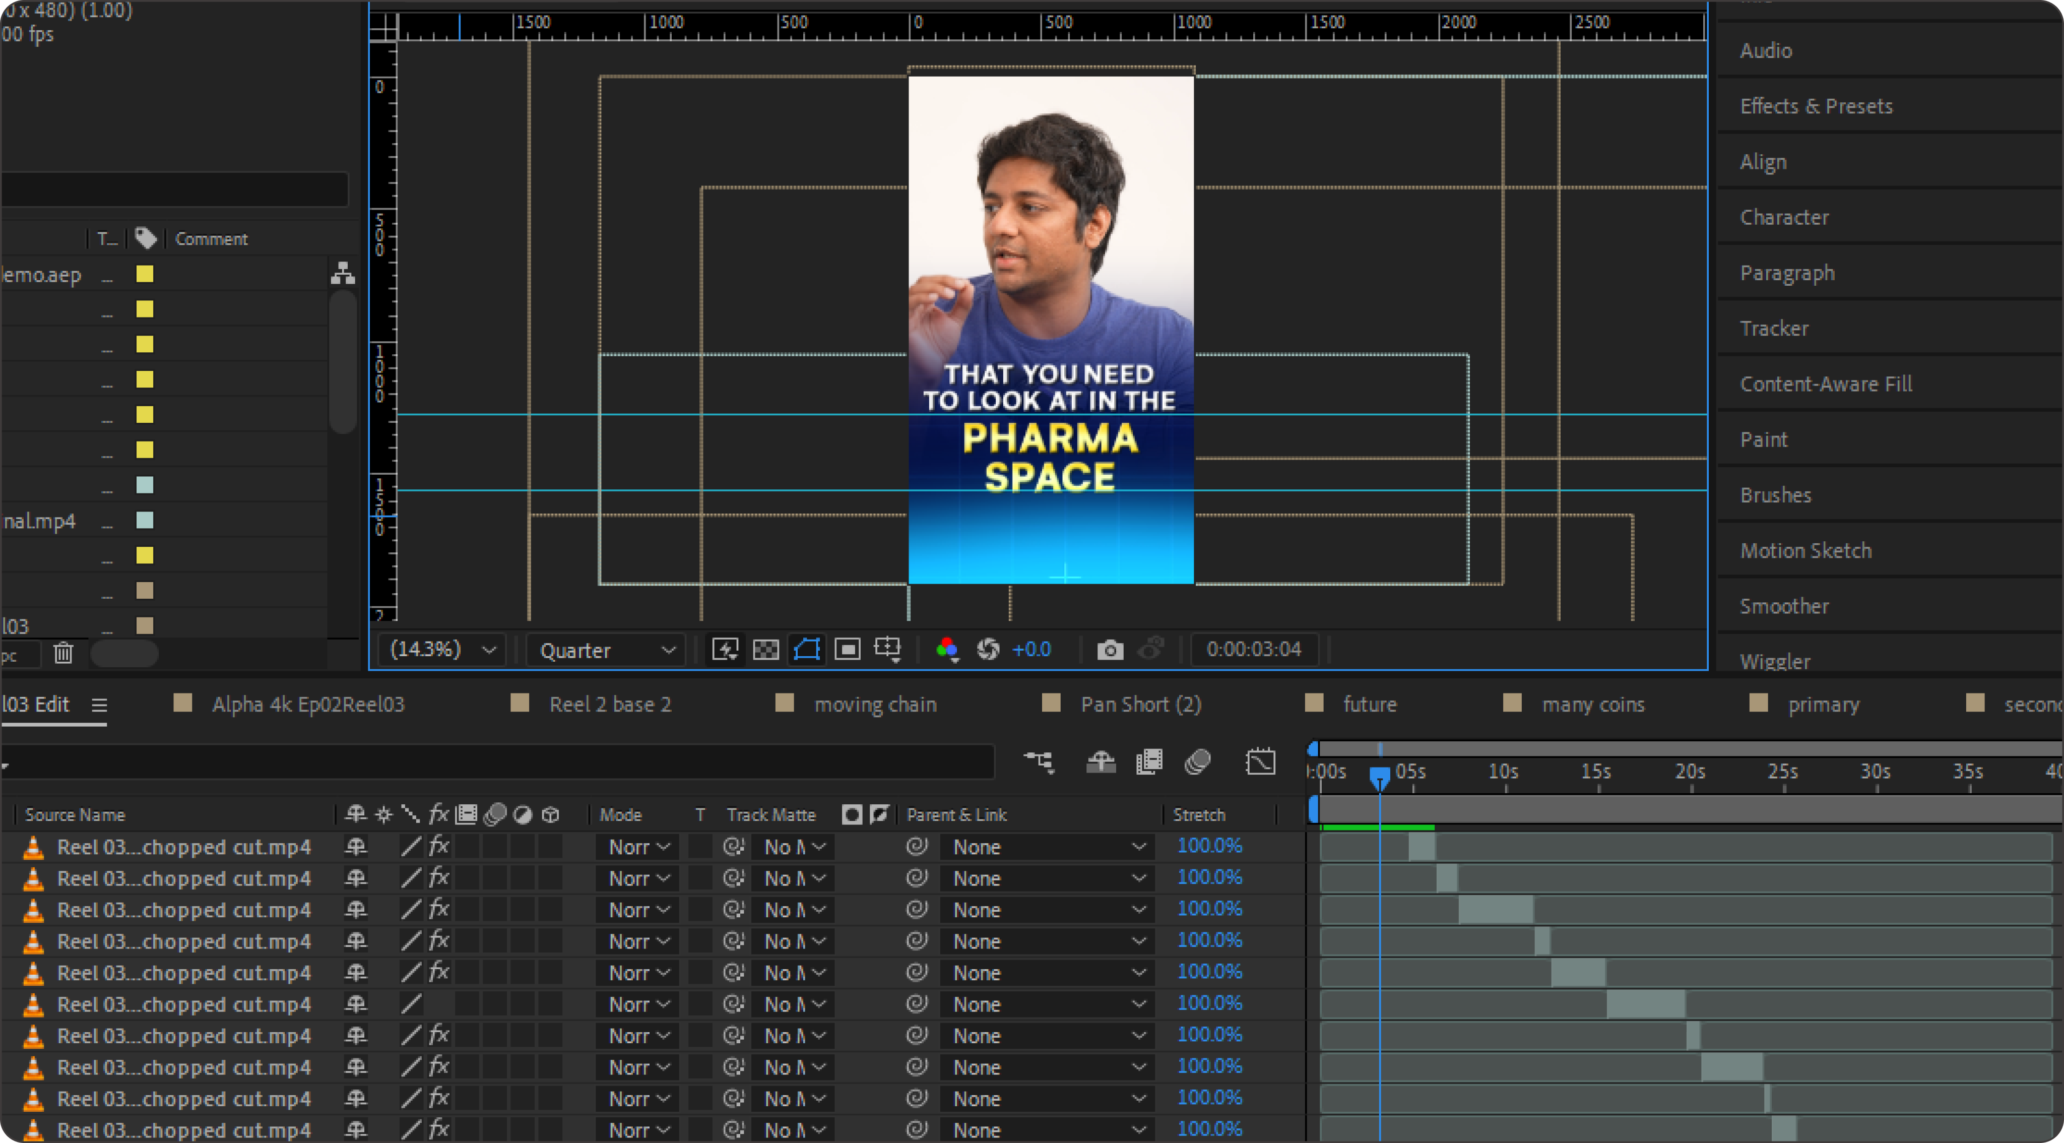Click the 3D cube column header icon
The image size is (2064, 1143).
point(550,814)
